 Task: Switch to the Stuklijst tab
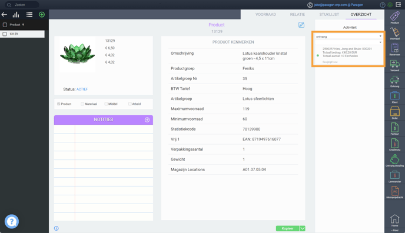(329, 15)
